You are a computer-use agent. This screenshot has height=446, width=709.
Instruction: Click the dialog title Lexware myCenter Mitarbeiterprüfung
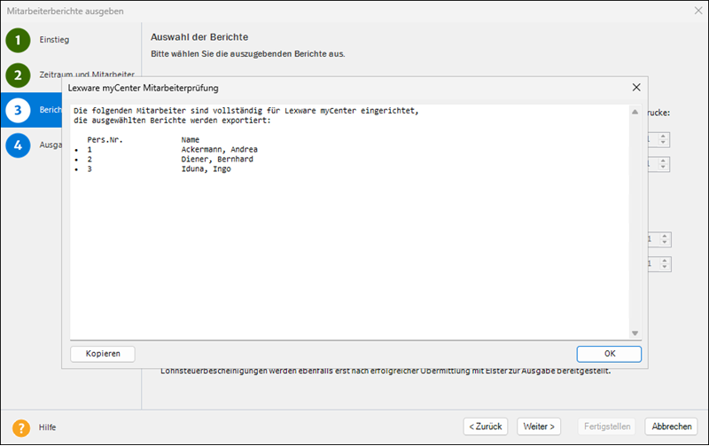pyautogui.click(x=143, y=88)
